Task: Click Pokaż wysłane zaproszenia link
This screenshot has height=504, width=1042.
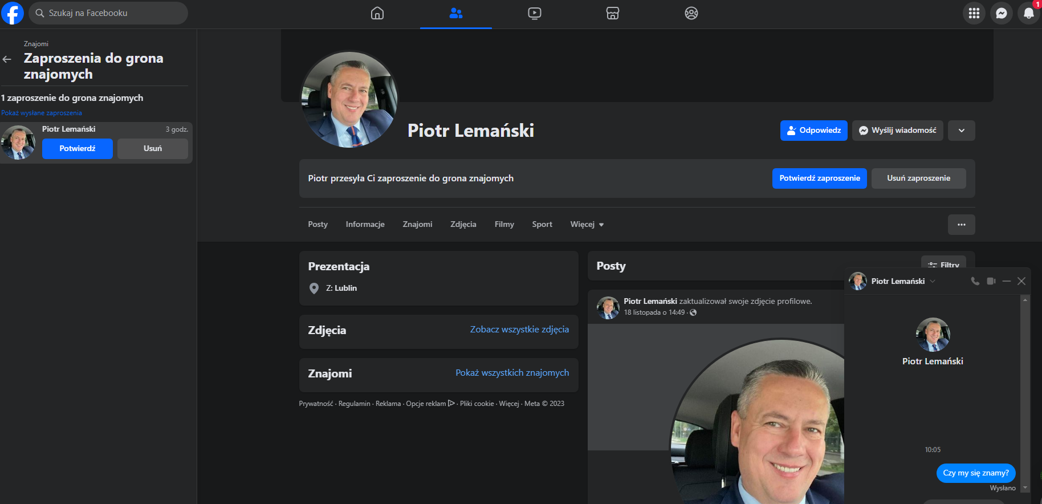Action: coord(42,113)
